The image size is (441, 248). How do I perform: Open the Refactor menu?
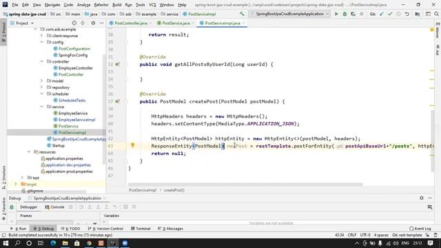(x=101, y=5)
